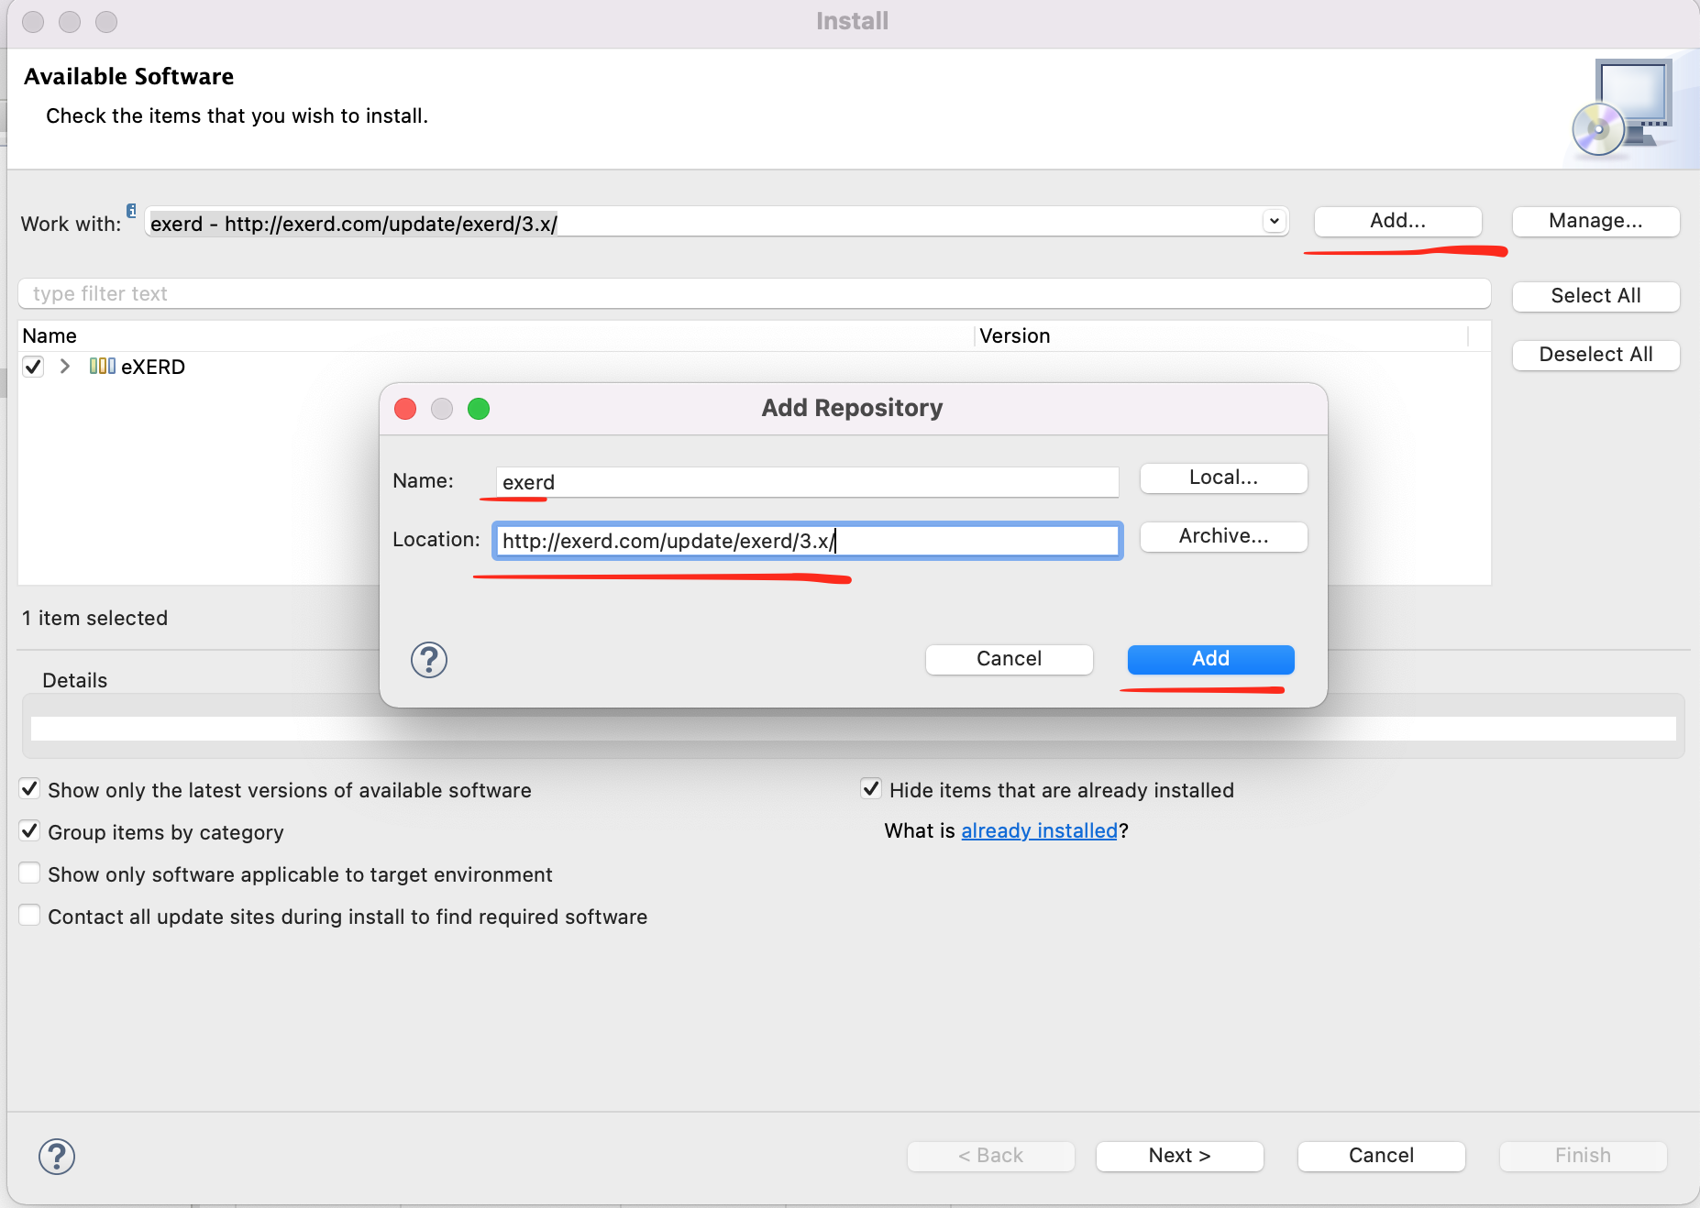Uncheck the eXERD item checkbox

tap(33, 367)
